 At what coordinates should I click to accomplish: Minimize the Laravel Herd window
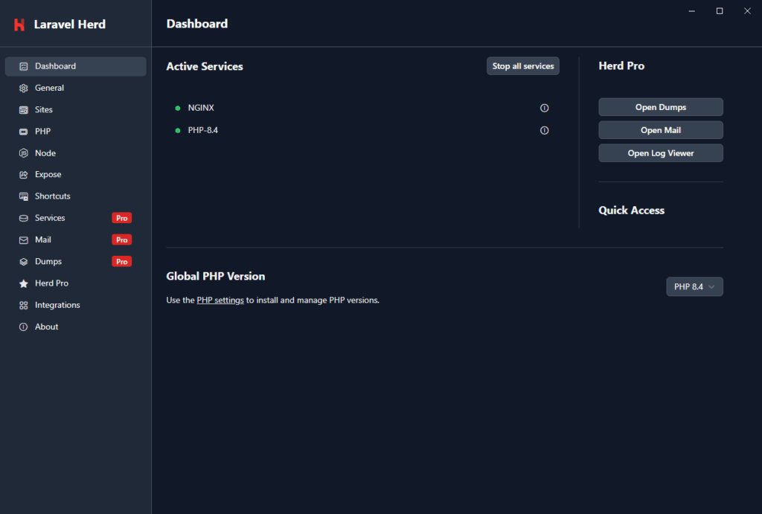pyautogui.click(x=691, y=10)
